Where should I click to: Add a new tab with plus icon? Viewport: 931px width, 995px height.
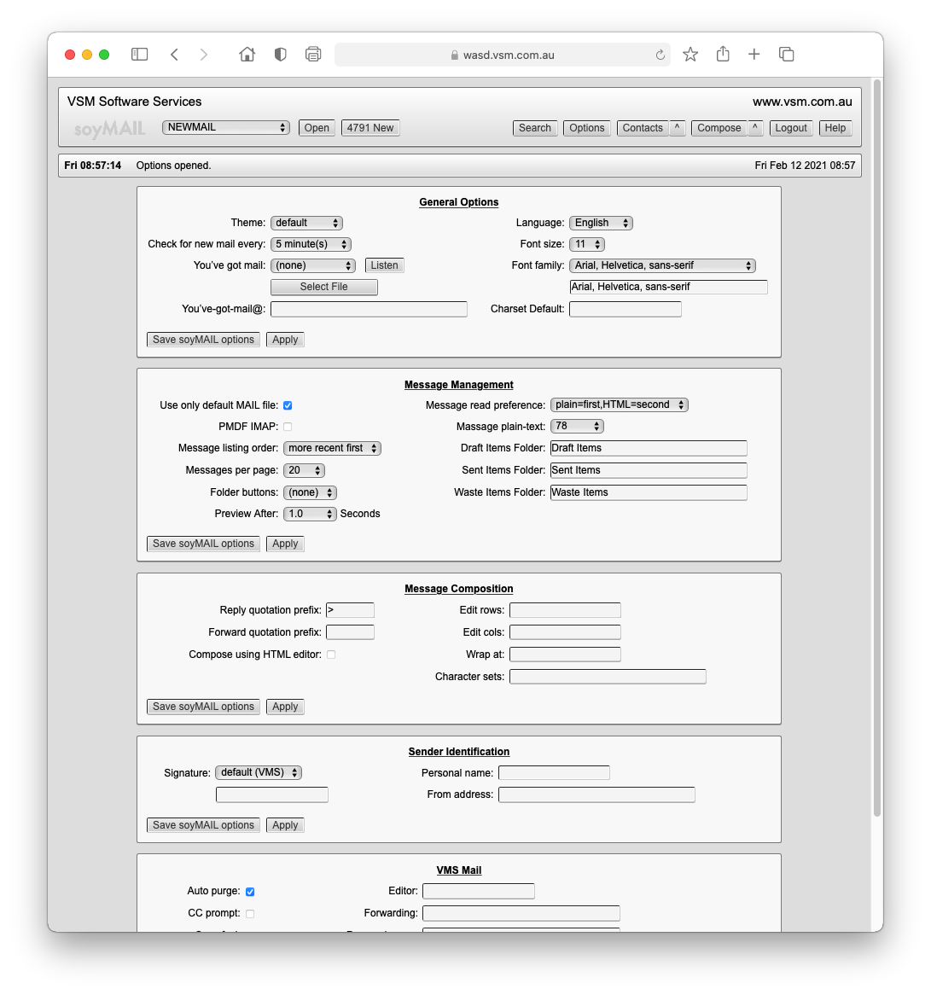(x=754, y=55)
